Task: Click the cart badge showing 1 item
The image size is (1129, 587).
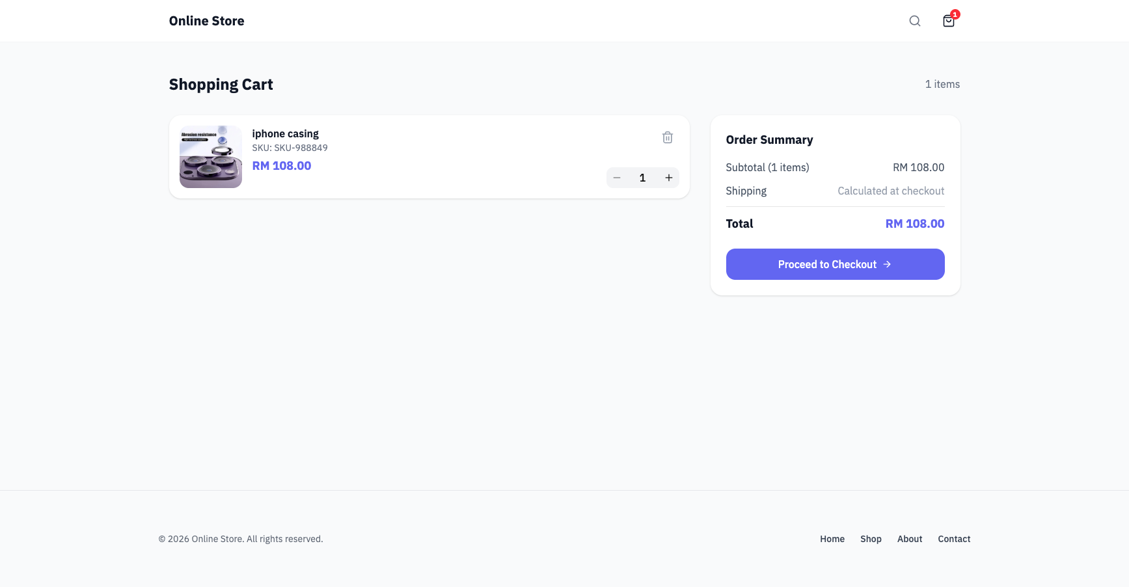Action: (x=955, y=14)
